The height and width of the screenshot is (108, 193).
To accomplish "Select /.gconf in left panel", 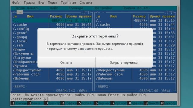I will (x=20, y=33).
